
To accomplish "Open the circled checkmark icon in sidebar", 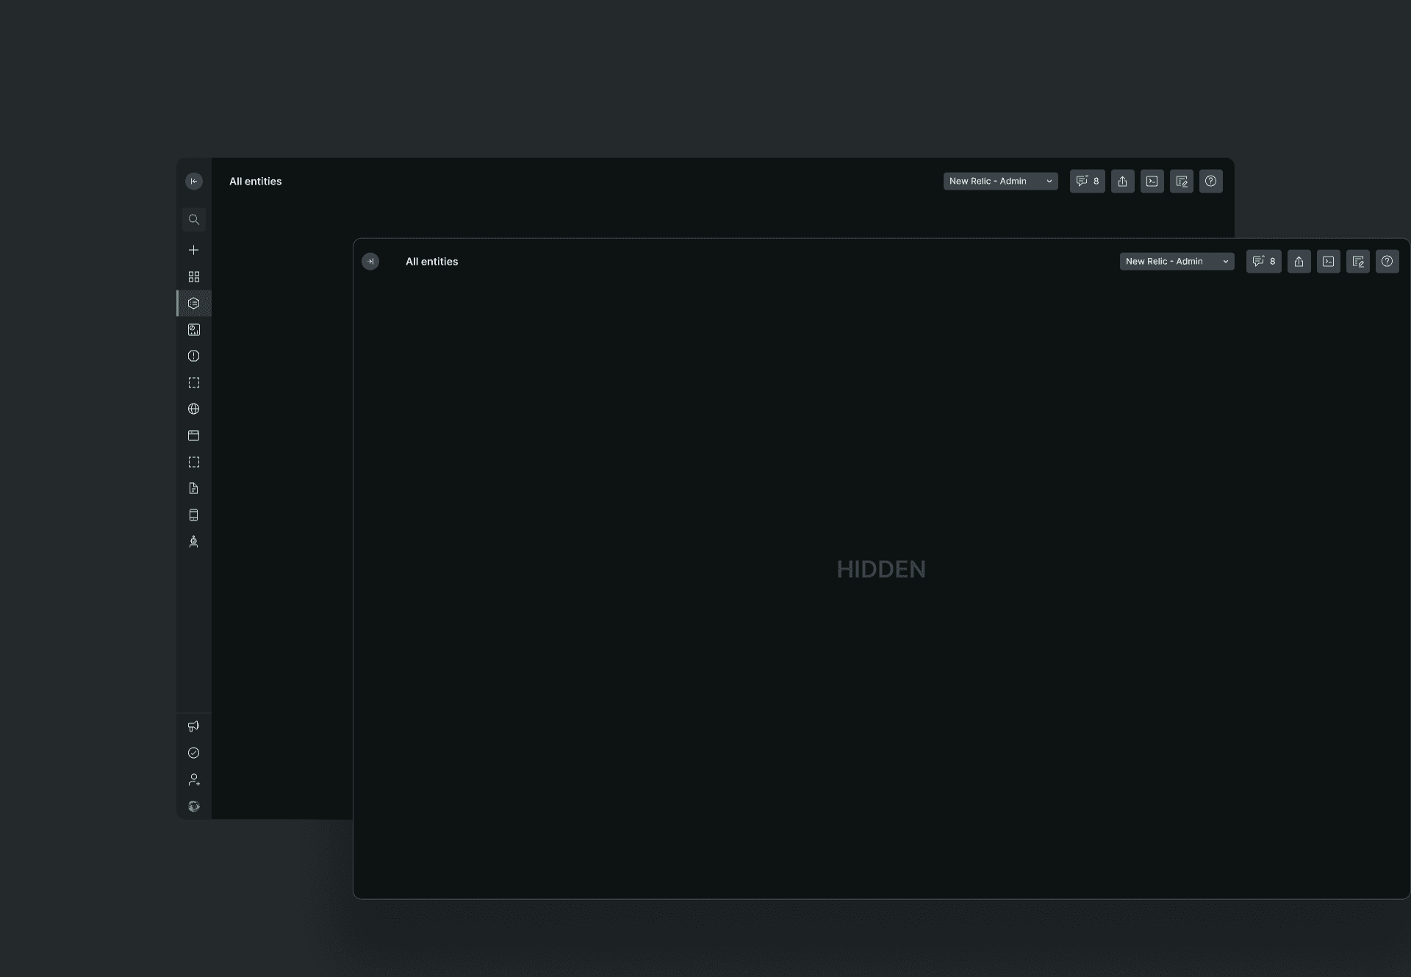I will pos(194,753).
